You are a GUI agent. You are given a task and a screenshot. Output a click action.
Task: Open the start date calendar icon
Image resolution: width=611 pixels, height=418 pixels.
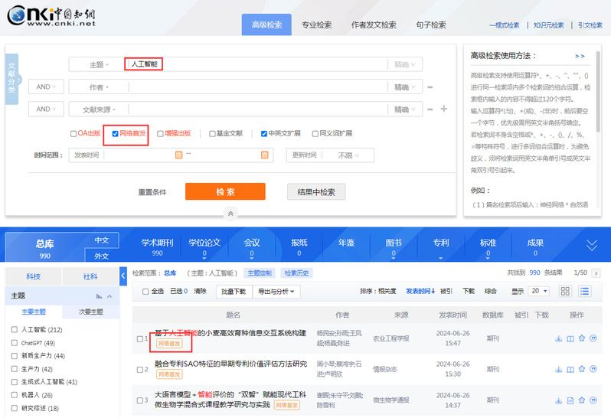(x=178, y=155)
